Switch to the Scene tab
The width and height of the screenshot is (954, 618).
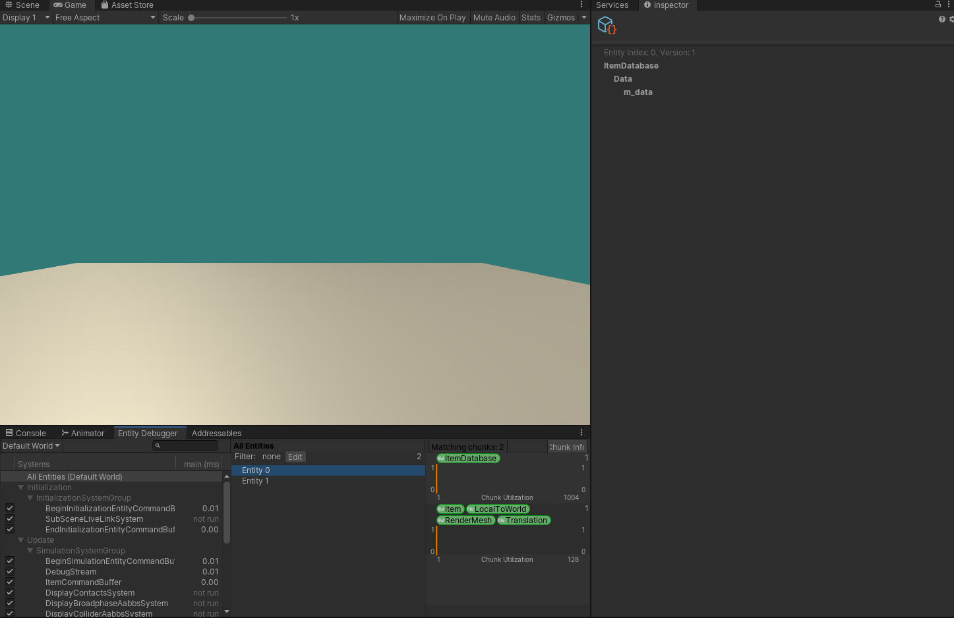click(x=26, y=5)
